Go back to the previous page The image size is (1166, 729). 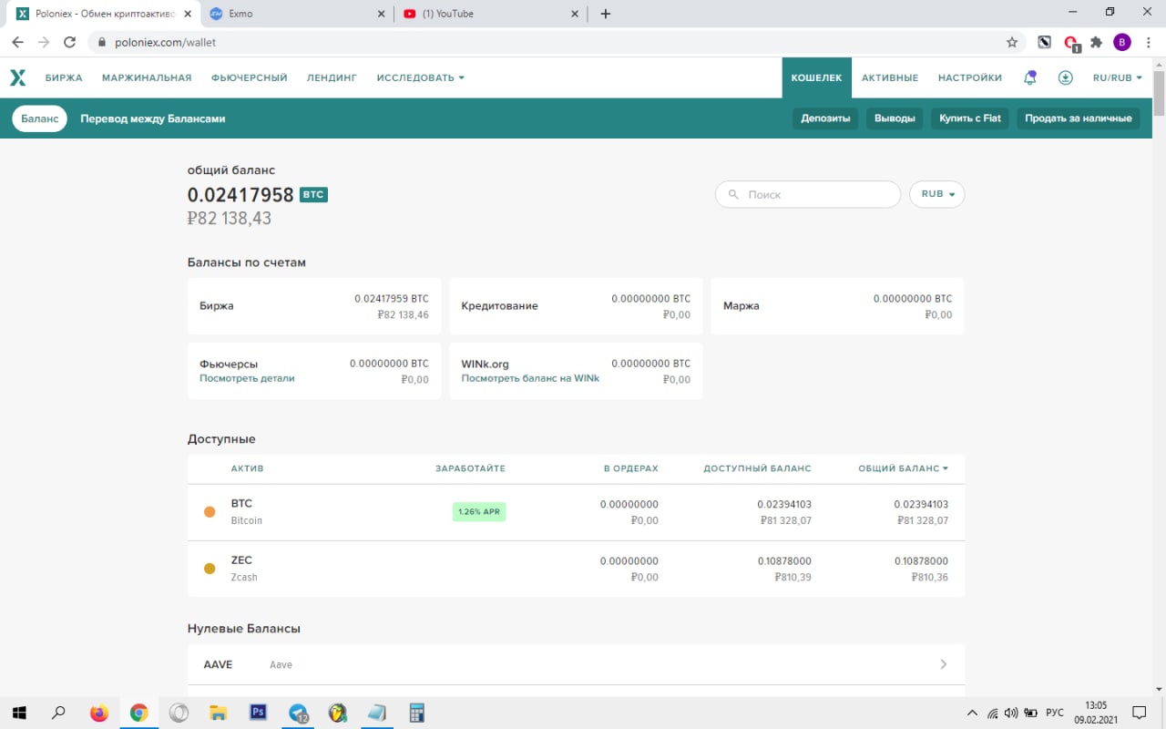(x=17, y=42)
